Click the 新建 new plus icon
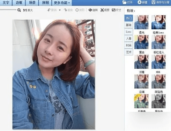 click(x=139, y=2)
